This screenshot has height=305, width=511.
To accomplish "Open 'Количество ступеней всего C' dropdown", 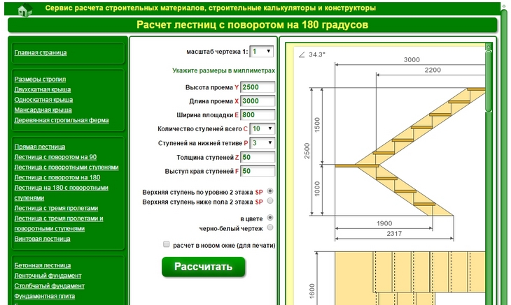I will 262,128.
